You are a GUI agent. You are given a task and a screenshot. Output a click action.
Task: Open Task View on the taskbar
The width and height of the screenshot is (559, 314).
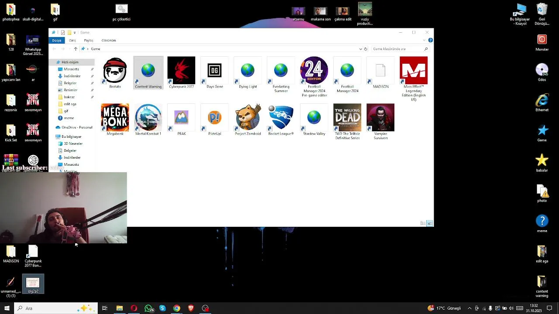105,308
